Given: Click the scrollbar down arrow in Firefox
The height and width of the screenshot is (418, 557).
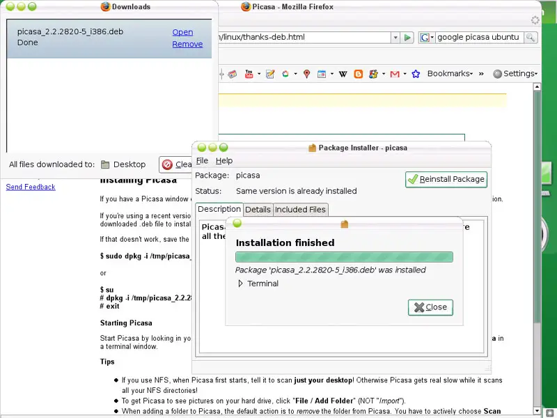Looking at the screenshot, I should (537, 411).
